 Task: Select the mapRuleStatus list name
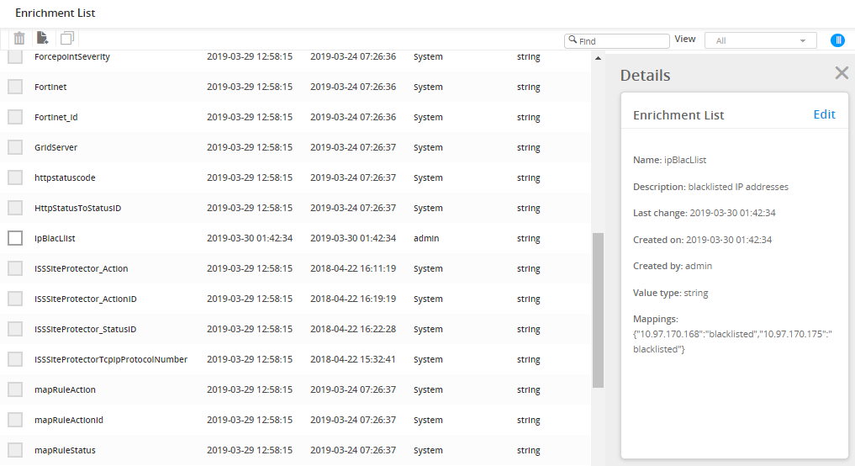click(x=65, y=450)
